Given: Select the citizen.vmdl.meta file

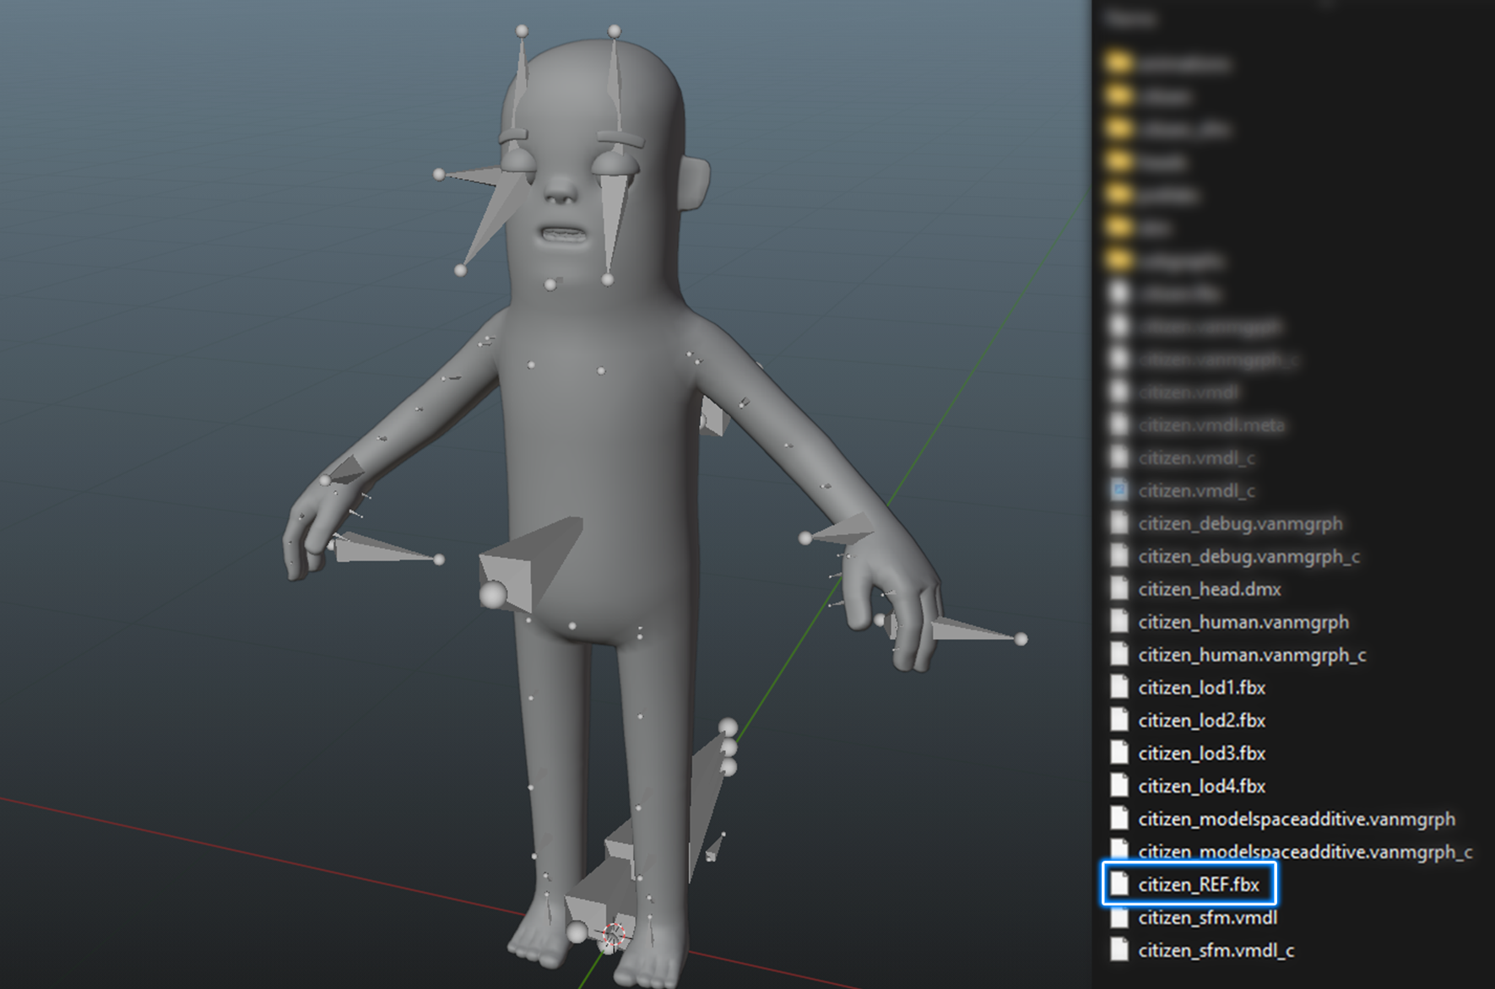Looking at the screenshot, I should [1211, 425].
